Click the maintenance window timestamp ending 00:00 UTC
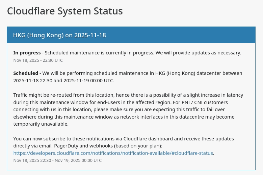 (x=57, y=161)
